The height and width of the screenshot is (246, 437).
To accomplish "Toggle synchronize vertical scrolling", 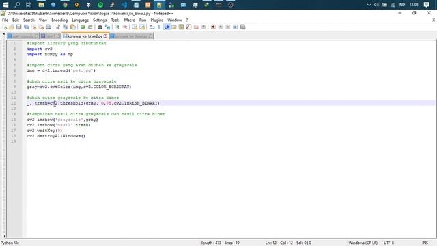I will 135,27.
